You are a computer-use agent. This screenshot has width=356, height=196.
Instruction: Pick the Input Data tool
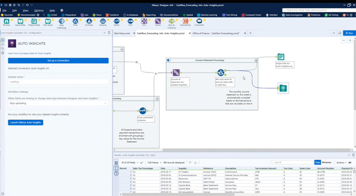click(20, 21)
